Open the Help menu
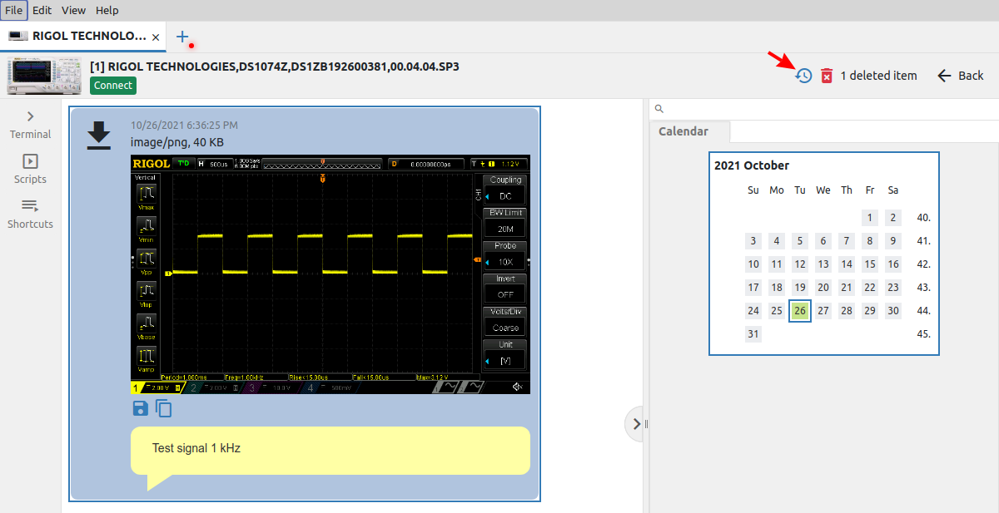The image size is (999, 513). tap(107, 11)
